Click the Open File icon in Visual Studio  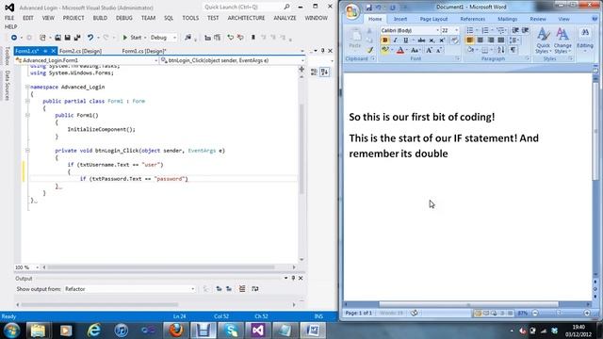click(57, 38)
